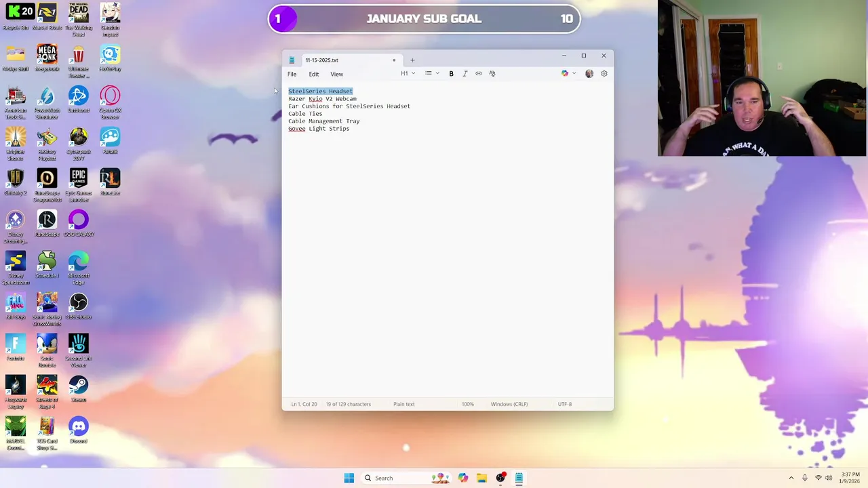Image resolution: width=868 pixels, height=488 pixels.
Task: Select the Nickys Stuff folder
Action: (16, 59)
